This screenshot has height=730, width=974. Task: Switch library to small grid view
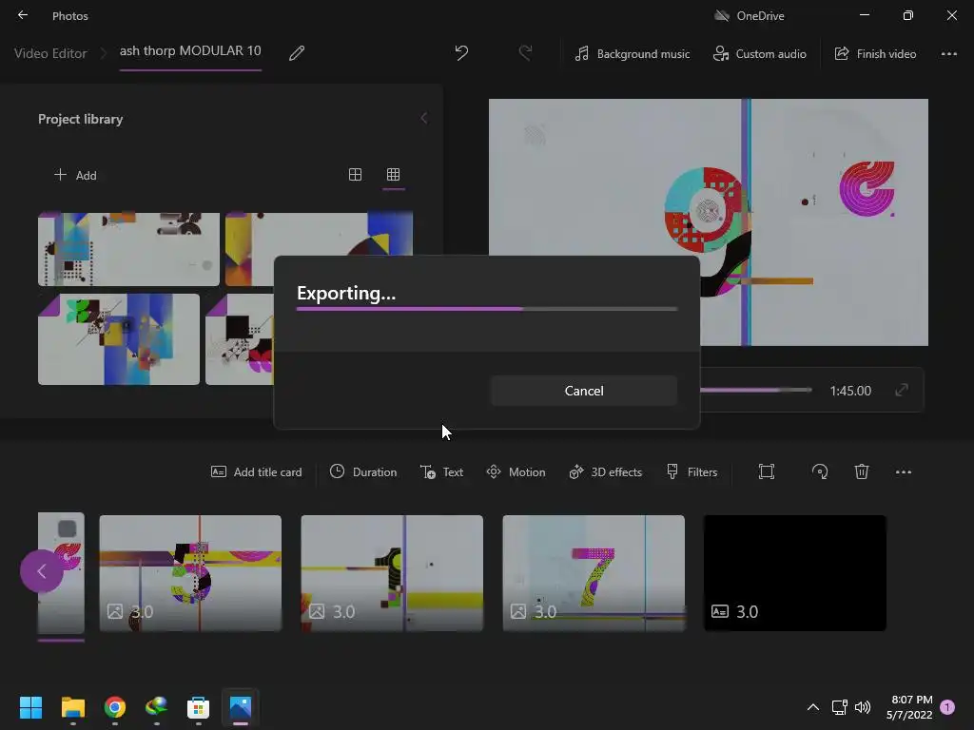(393, 175)
